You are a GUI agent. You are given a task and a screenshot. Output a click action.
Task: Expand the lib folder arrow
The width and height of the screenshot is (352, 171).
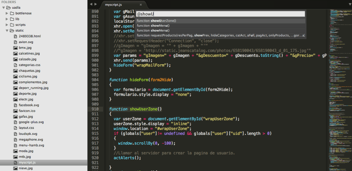click(x=7, y=19)
